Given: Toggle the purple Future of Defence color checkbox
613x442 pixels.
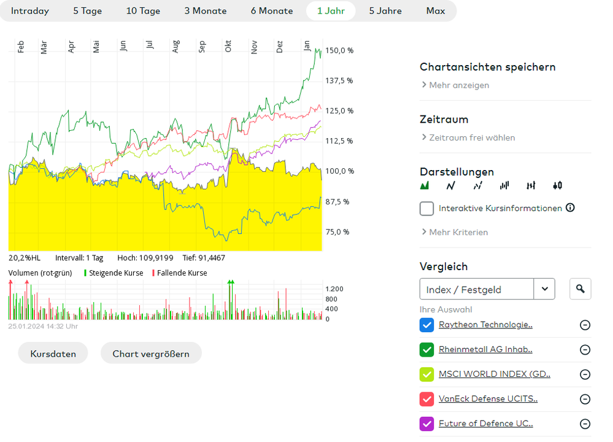Looking at the screenshot, I should [426, 423].
